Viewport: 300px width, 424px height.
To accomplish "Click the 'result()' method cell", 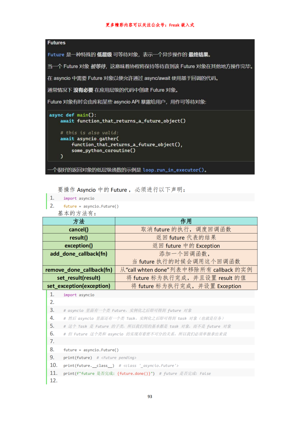I will tap(79, 238).
